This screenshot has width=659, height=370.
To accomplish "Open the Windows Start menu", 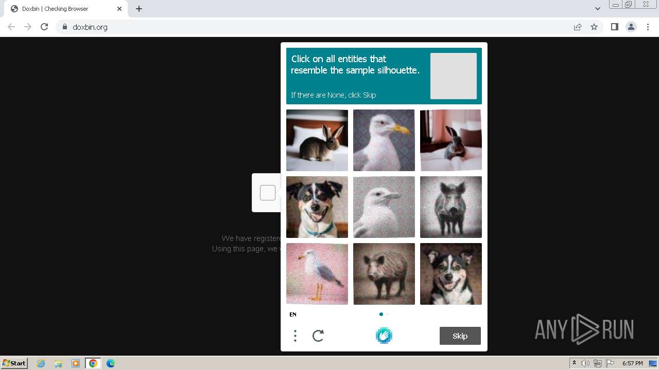I will pos(14,363).
